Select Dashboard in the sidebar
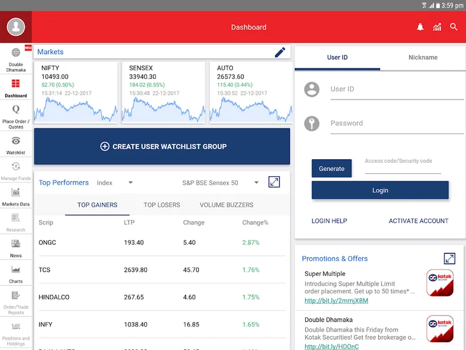Viewport: 466px width, 350px height. pos(16,87)
